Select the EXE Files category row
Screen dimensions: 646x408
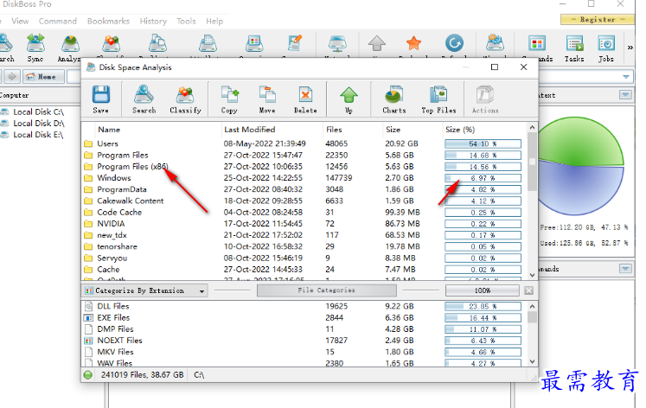coord(304,318)
